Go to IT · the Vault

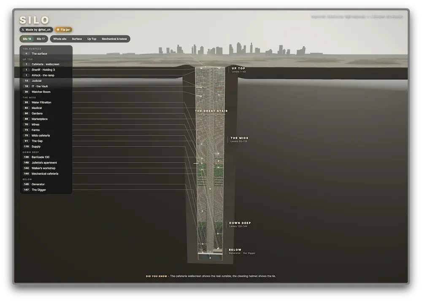pos(46,86)
